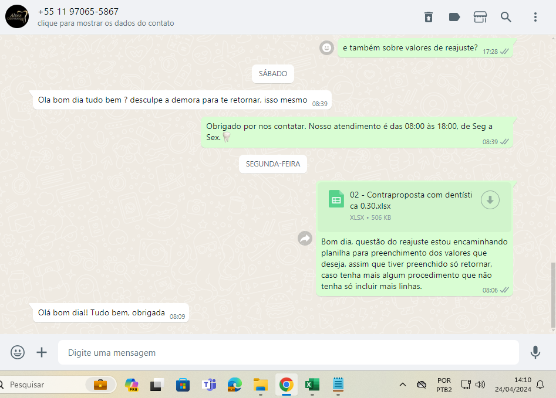Click the contact number +55 11 97065-5867
Viewport: 556px width, 398px height.
[x=78, y=12]
